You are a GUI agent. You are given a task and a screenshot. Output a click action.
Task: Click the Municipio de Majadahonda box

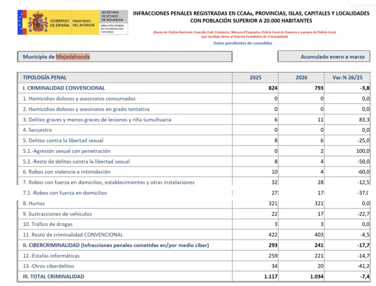click(125, 57)
